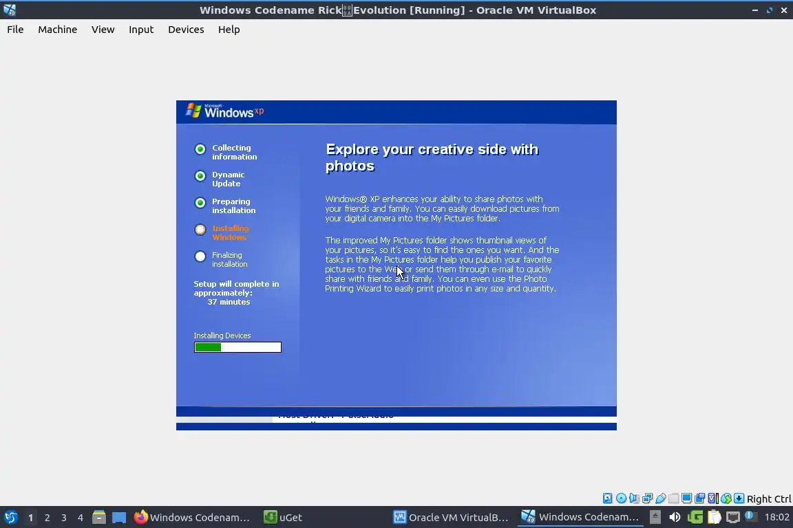
Task: Click the shared folders status icon
Action: [x=674, y=498]
